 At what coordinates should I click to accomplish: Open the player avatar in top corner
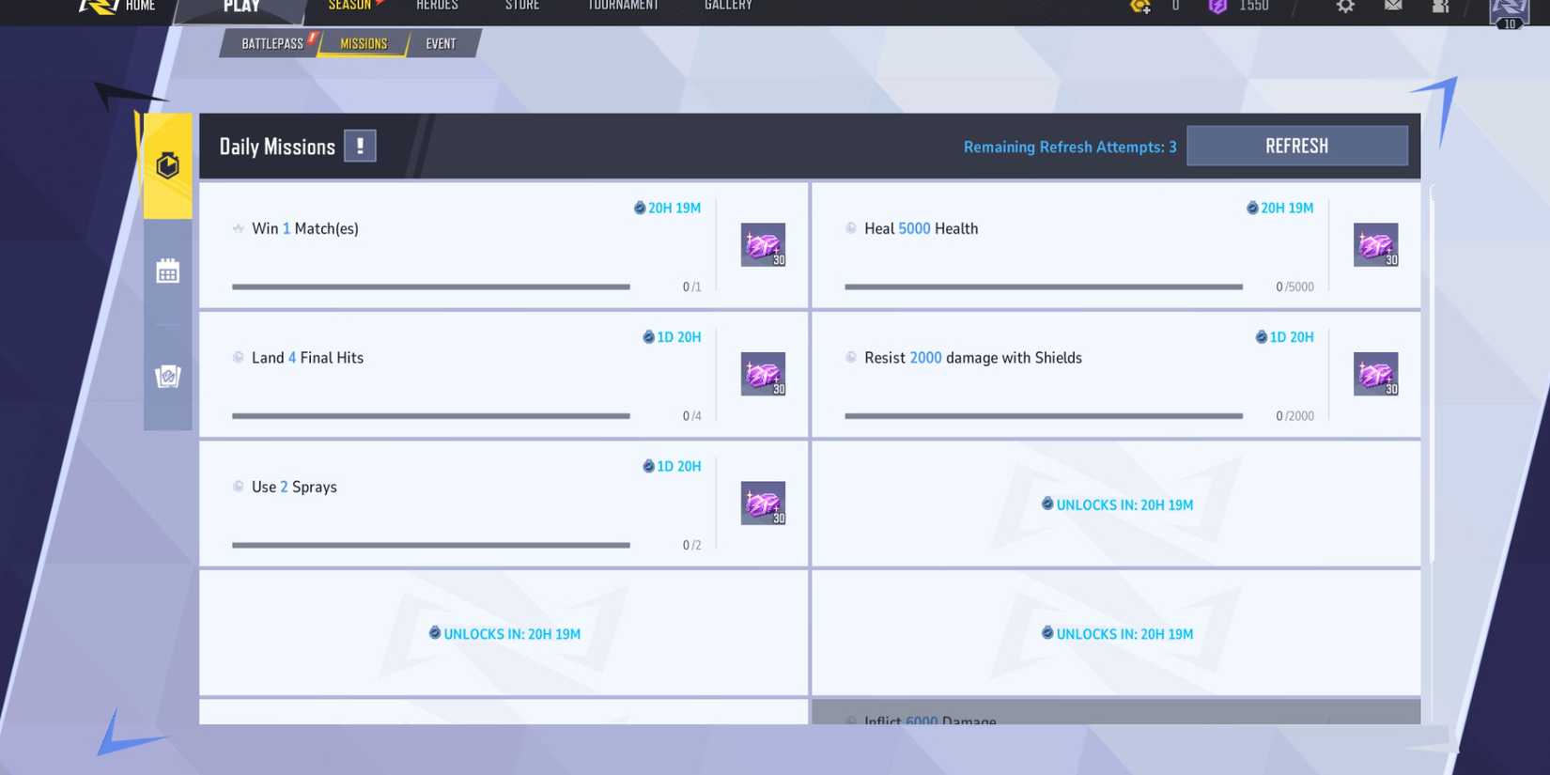point(1509,11)
